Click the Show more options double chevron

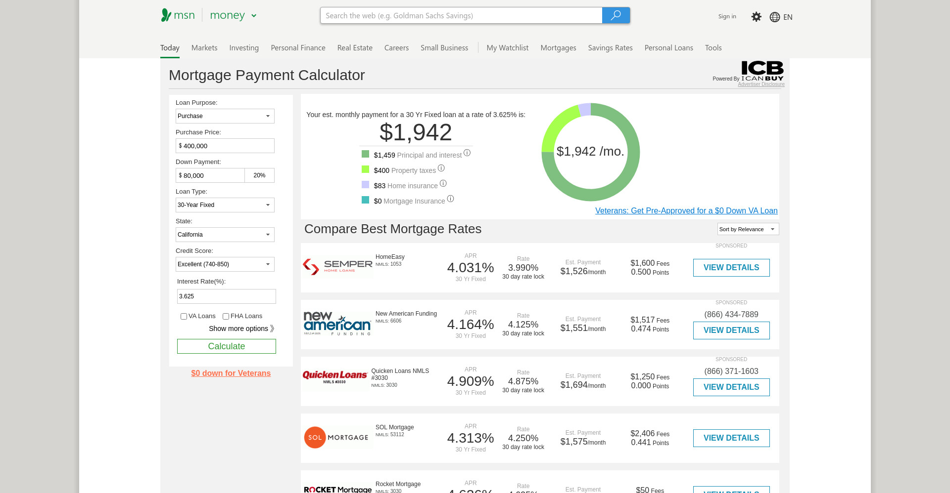(x=272, y=329)
